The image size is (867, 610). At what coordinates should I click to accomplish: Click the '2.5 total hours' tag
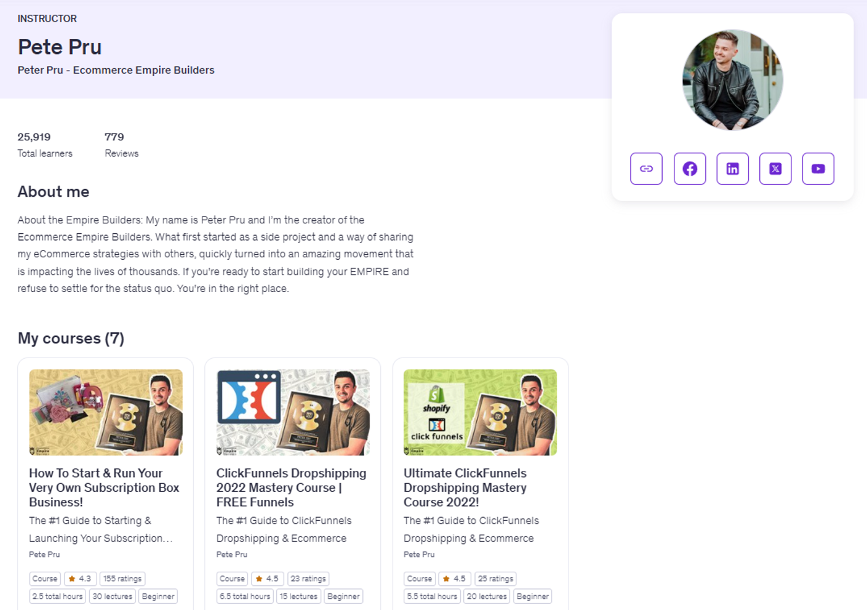click(58, 596)
